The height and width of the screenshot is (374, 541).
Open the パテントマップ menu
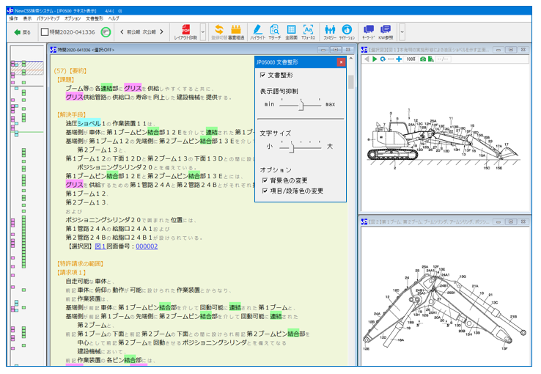tap(48, 18)
